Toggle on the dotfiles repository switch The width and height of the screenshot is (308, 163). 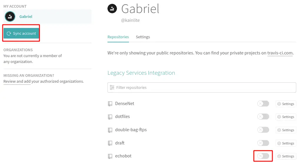click(x=263, y=117)
